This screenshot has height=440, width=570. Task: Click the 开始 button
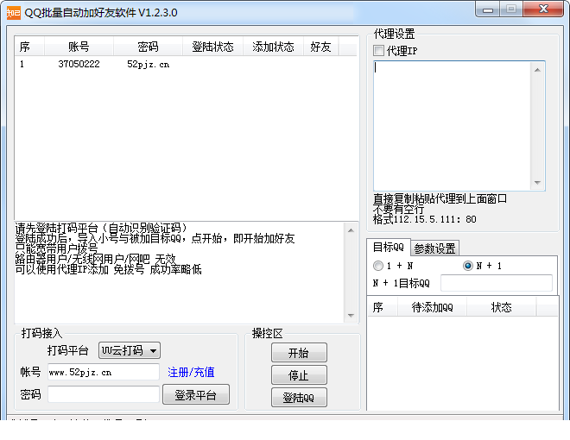click(299, 353)
